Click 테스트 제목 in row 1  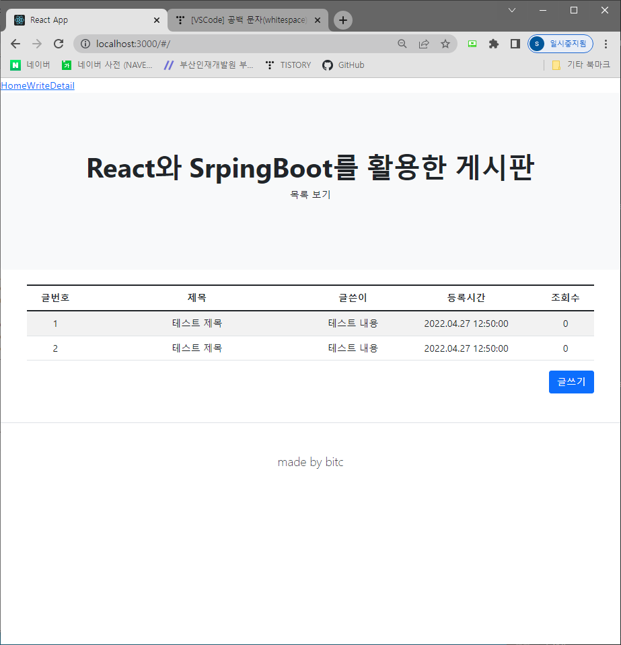[196, 324]
